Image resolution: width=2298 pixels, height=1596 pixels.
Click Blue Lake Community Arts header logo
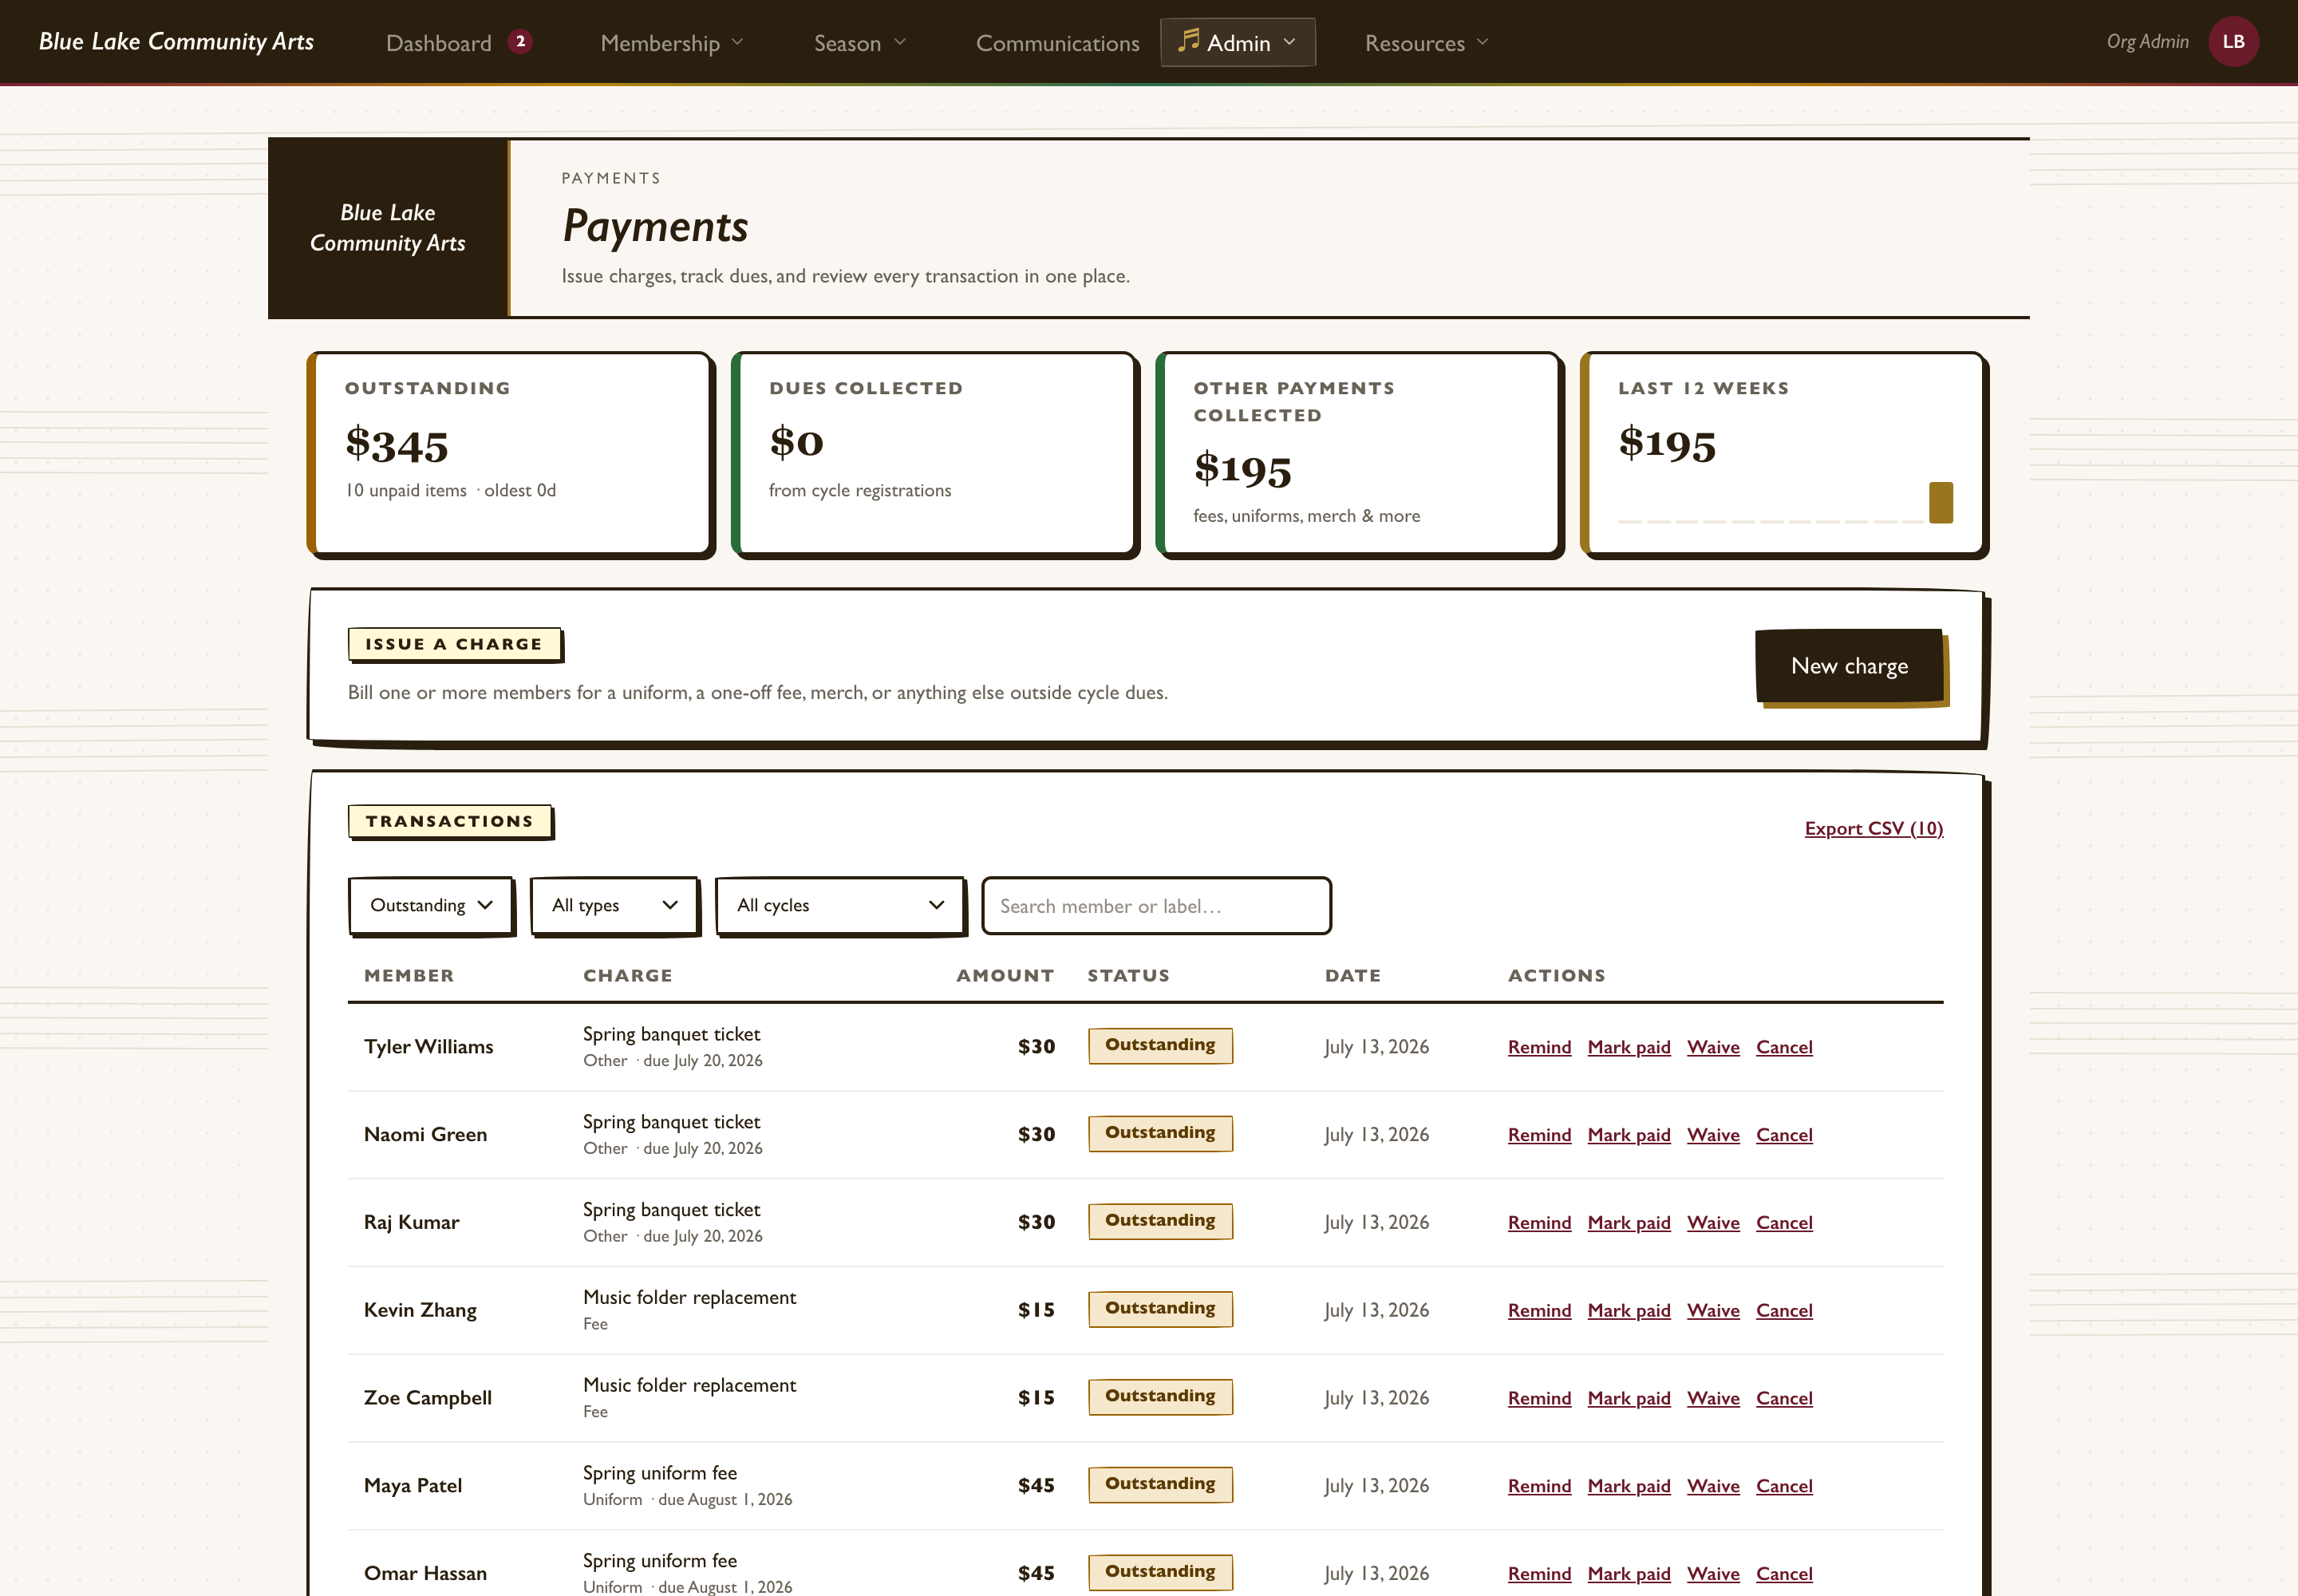tap(176, 41)
